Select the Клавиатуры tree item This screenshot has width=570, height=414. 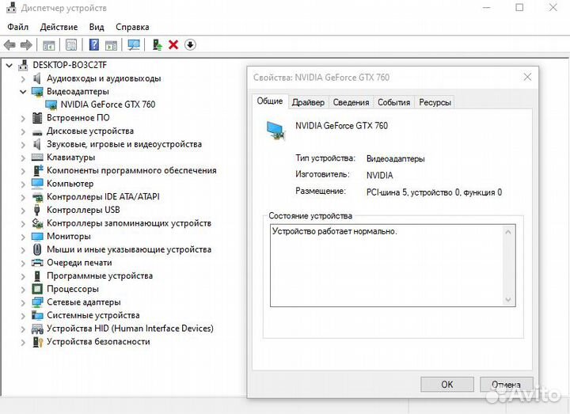point(71,158)
